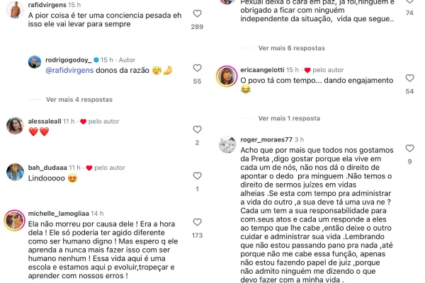This screenshot has width=425, height=283.
Task: Like rafidvirgens' comment with the heart icon
Action: pos(197,13)
